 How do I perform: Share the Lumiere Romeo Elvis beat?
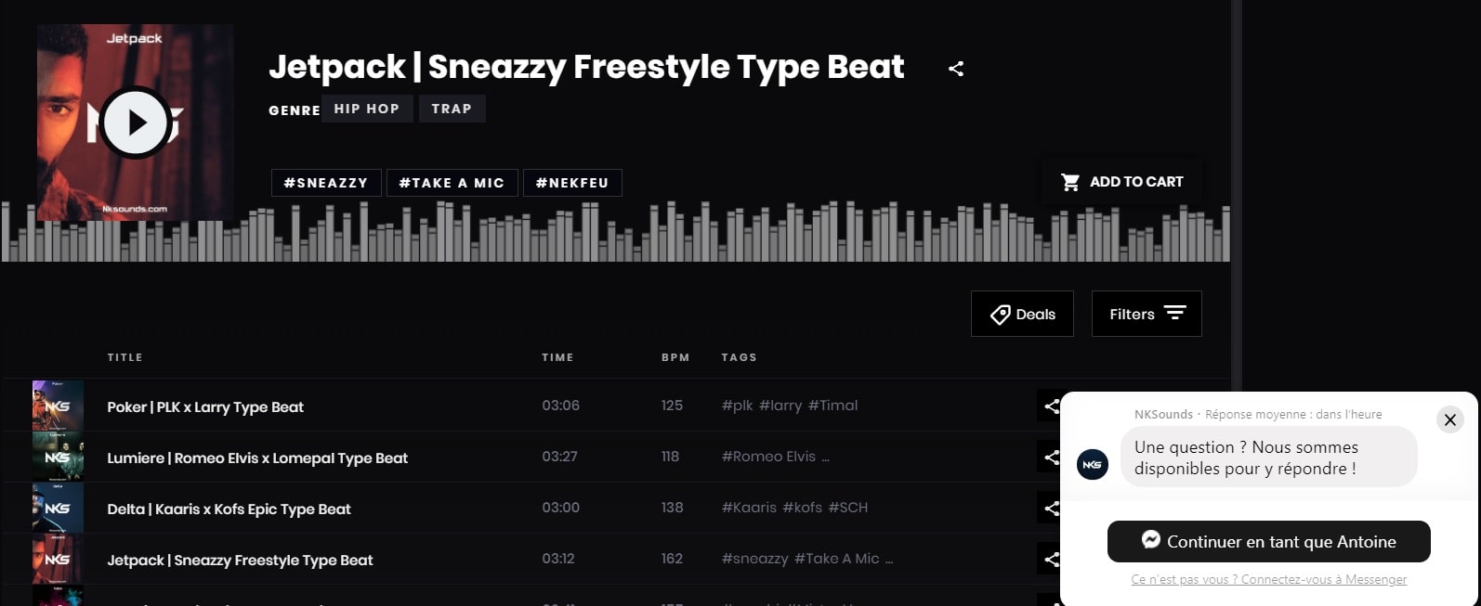tap(1051, 457)
